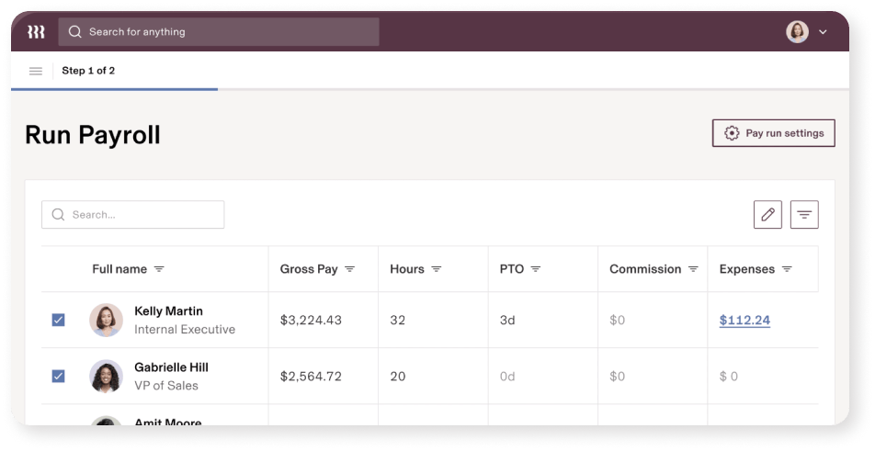Click the PTO column filter icon
The width and height of the screenshot is (875, 451).
tap(536, 269)
